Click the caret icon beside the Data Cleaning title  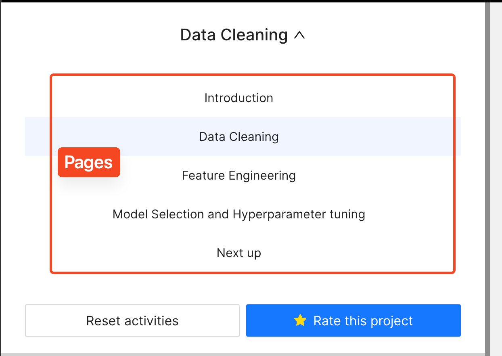pos(299,36)
